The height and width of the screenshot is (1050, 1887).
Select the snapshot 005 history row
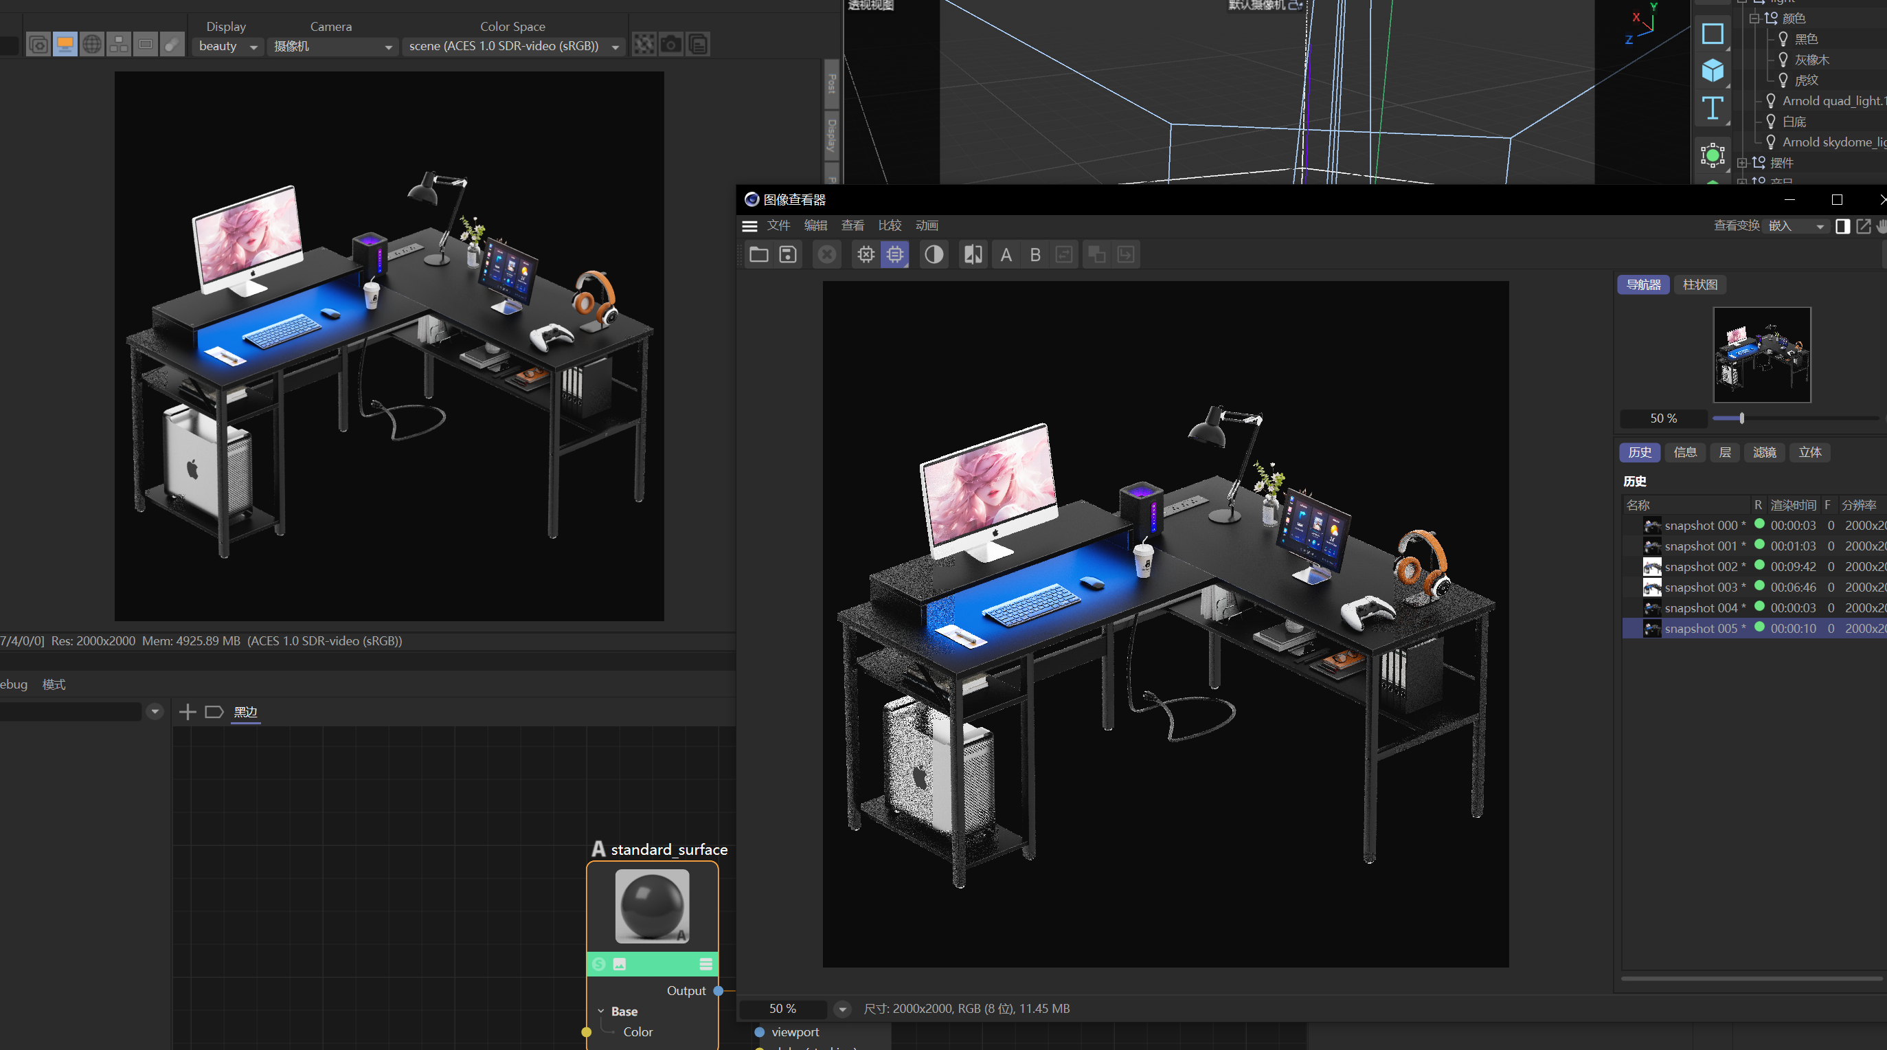click(x=1754, y=628)
